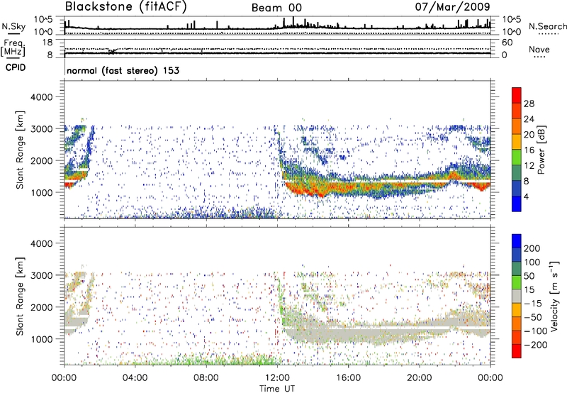The image size is (567, 393).
Task: Pick the light green segment of Velocity colorbar
Action: point(517,282)
